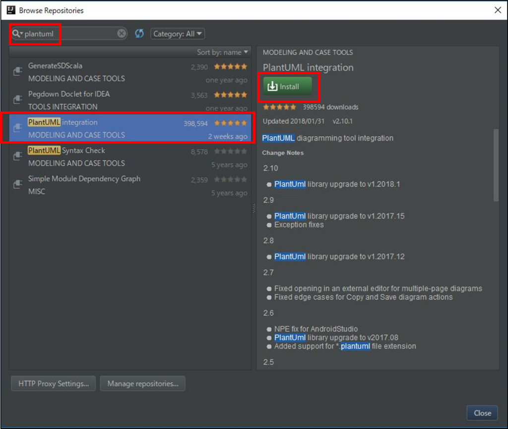Click the GenerateSDScala plugin icon

tap(18, 71)
